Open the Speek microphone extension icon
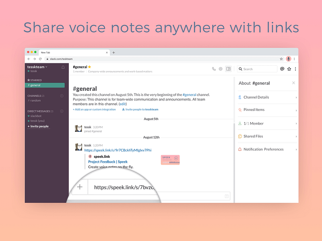Viewport: 322px width, 241px height. pyautogui.click(x=289, y=59)
